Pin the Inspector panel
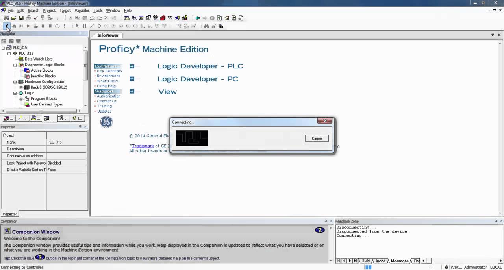 tap(80, 126)
